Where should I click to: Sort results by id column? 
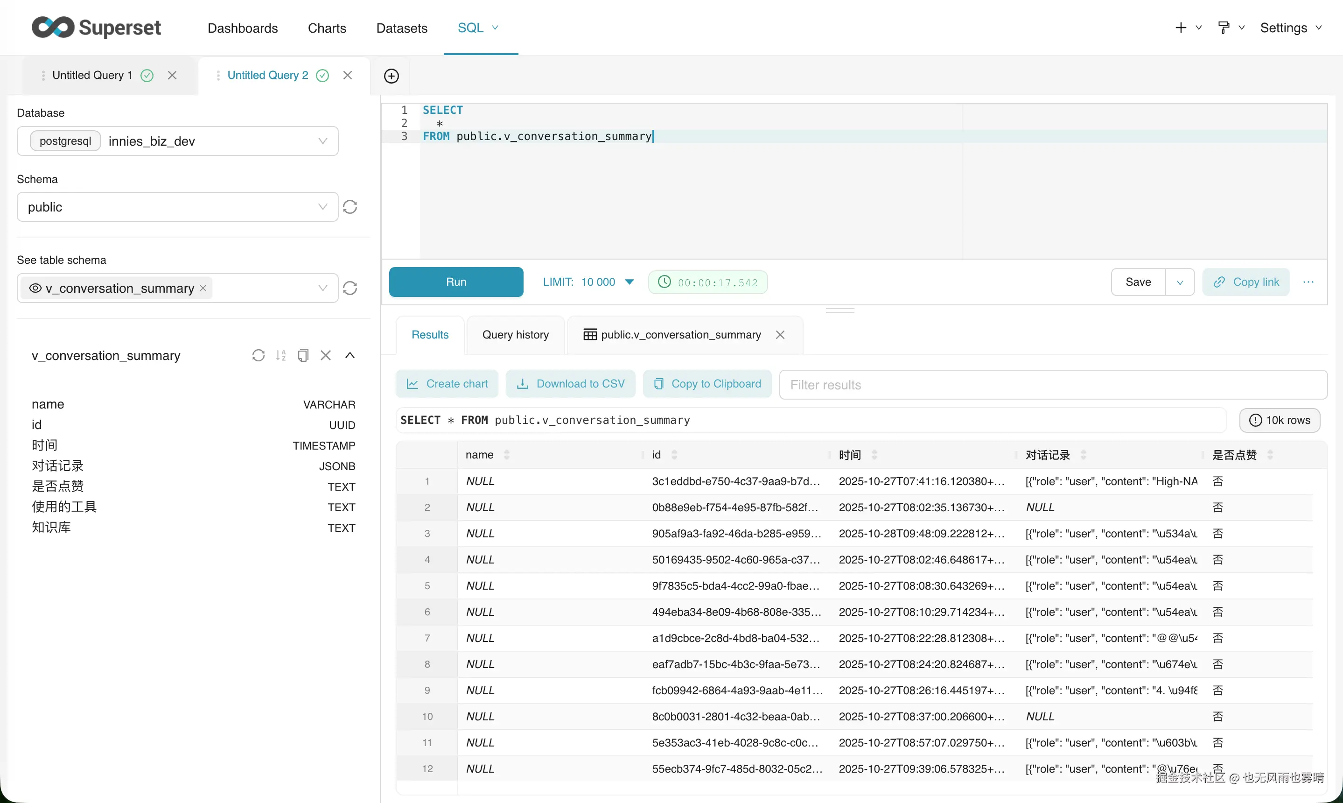674,455
